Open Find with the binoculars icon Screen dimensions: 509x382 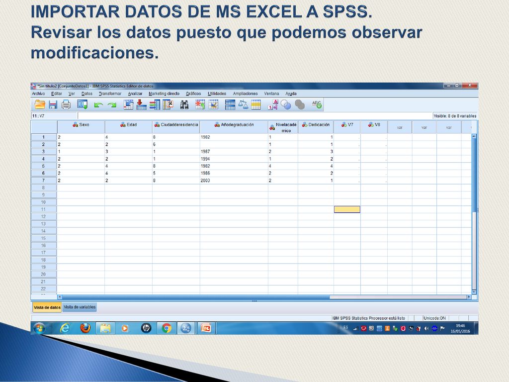pyautogui.click(x=184, y=104)
